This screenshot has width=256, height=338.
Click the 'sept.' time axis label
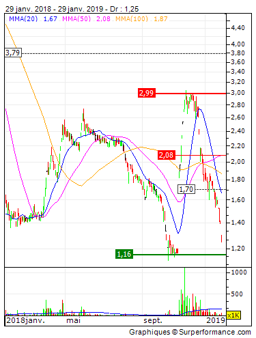tap(153, 321)
